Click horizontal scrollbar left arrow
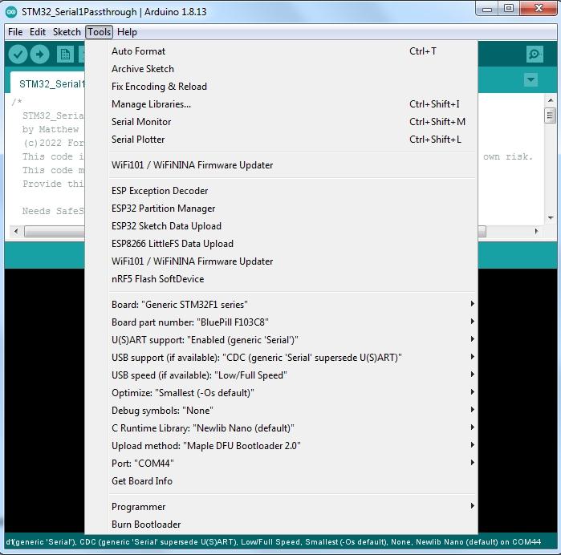 tap(16, 231)
